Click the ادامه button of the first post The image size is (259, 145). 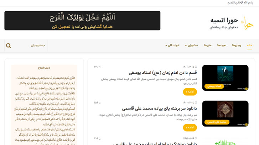pyautogui.click(x=190, y=92)
